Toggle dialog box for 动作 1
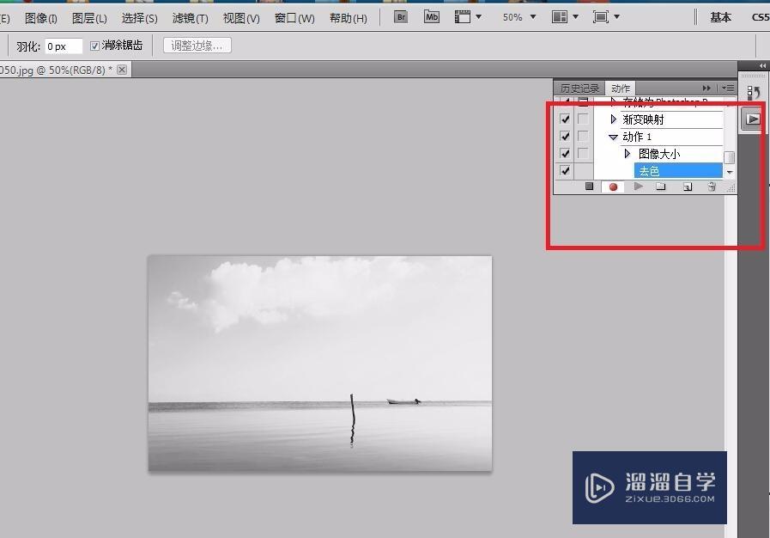This screenshot has width=770, height=538. click(583, 137)
